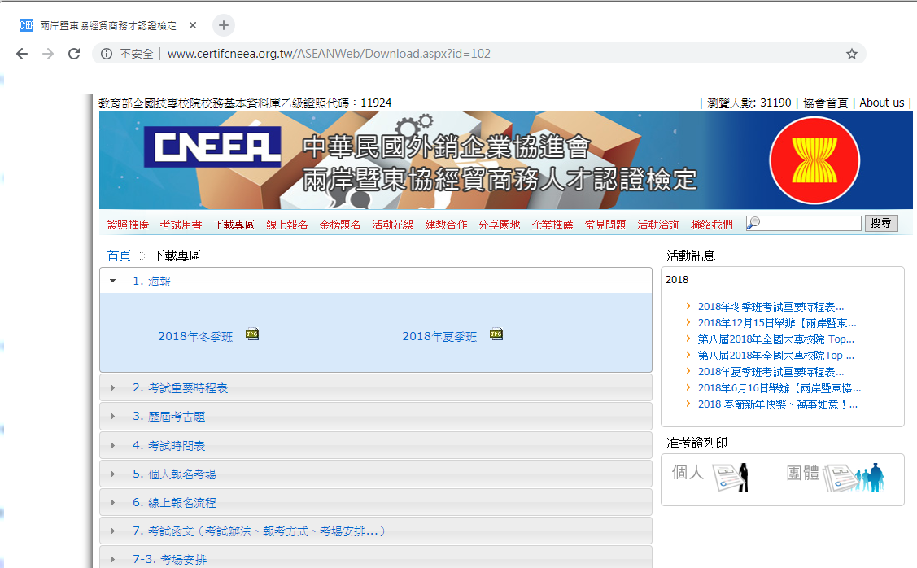Open the 線上報名 menu

pos(287,225)
